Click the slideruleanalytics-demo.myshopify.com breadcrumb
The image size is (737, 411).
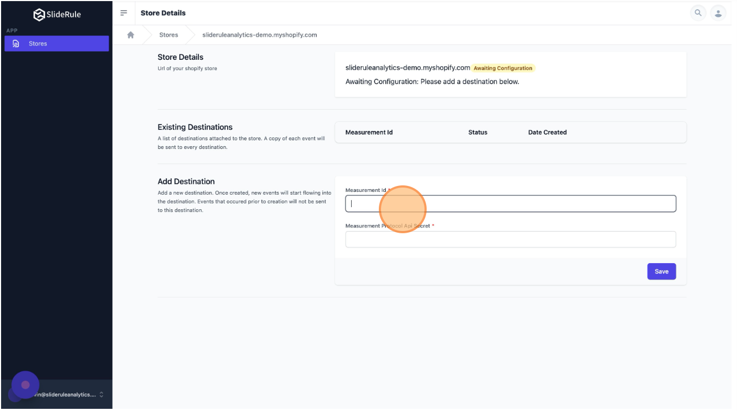click(x=259, y=35)
